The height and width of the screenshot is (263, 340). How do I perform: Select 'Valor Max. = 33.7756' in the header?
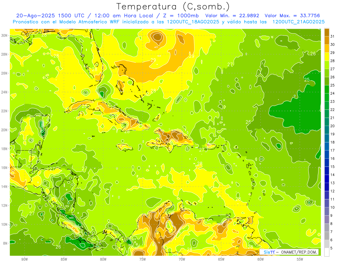tap(293, 16)
